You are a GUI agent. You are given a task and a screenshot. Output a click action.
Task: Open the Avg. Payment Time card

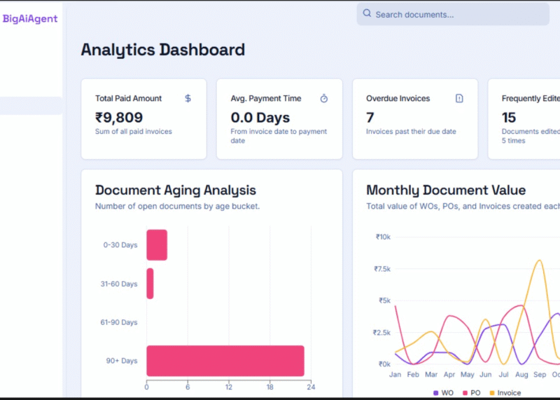[x=279, y=119]
